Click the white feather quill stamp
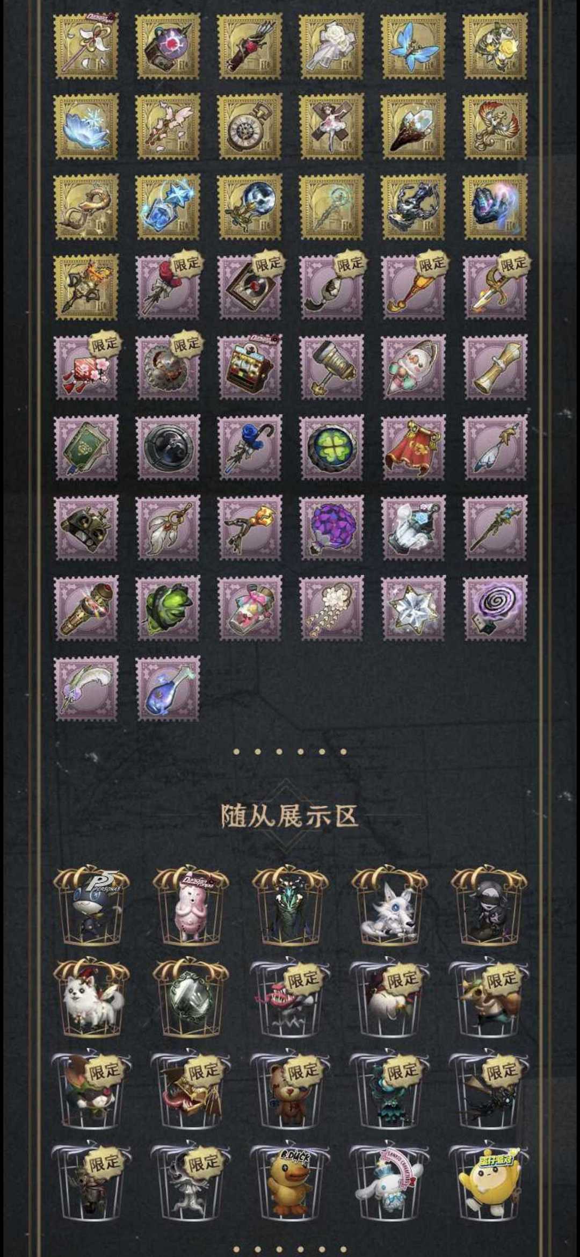Viewport: 580px width, 1257px height. tap(86, 688)
